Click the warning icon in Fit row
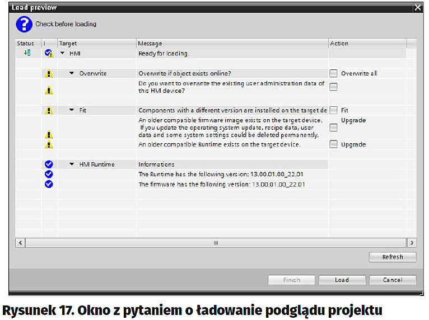 coord(49,110)
